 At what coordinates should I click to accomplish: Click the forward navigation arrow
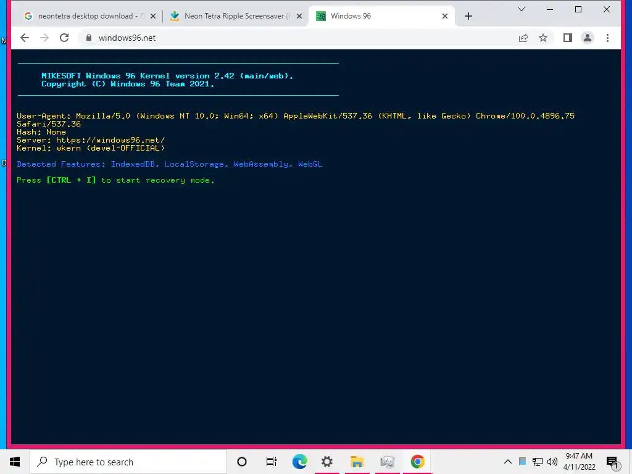point(44,38)
